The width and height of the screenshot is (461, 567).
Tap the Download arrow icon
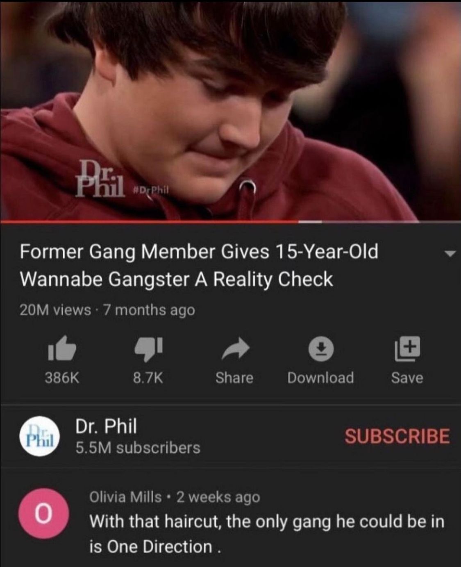tap(320, 349)
